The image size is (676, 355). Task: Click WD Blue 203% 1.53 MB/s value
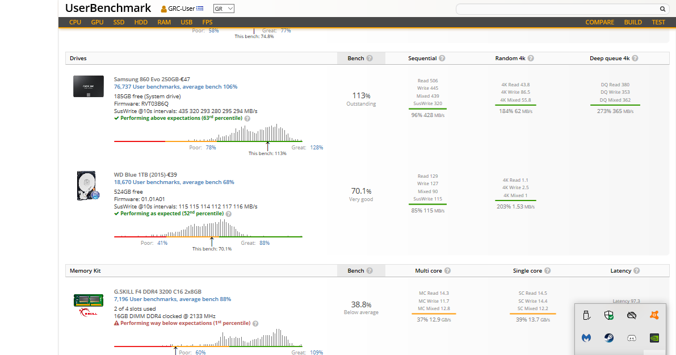pos(515,207)
